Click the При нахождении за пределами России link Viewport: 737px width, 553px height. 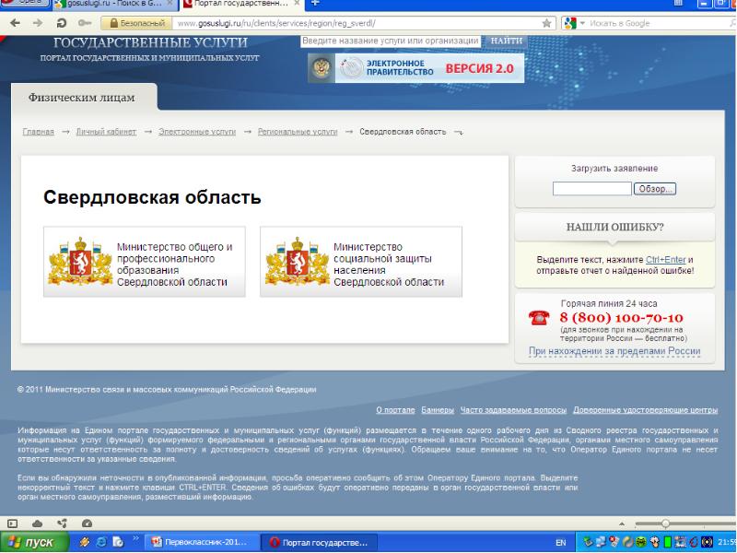[x=614, y=351]
